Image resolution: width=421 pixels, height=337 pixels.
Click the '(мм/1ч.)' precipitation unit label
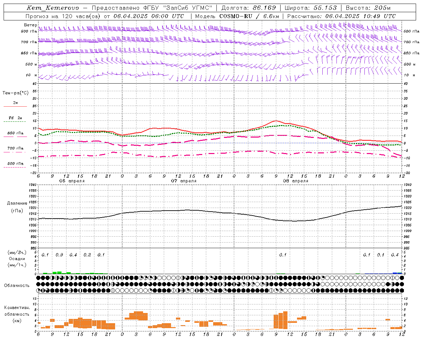point(17,265)
